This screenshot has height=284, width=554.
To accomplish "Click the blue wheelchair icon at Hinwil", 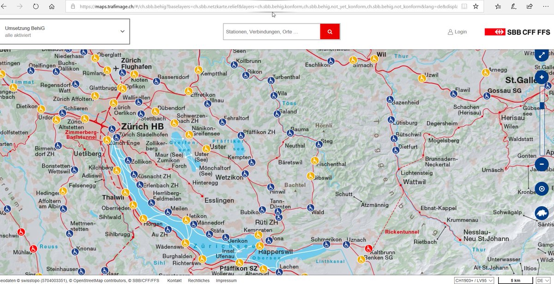I will pyautogui.click(x=271, y=187).
